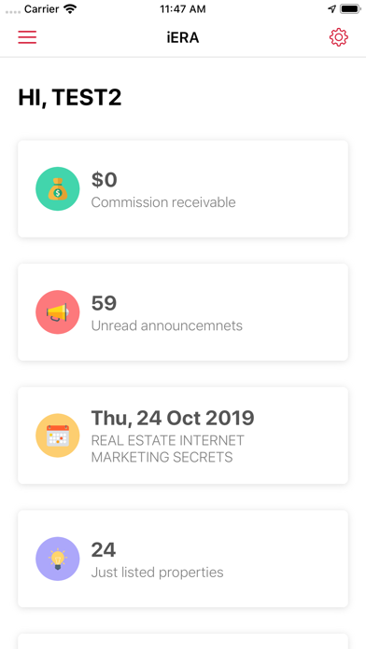Screen dimensions: 366x649
Task: Tap the iERA title in navigation bar
Action: (x=183, y=37)
